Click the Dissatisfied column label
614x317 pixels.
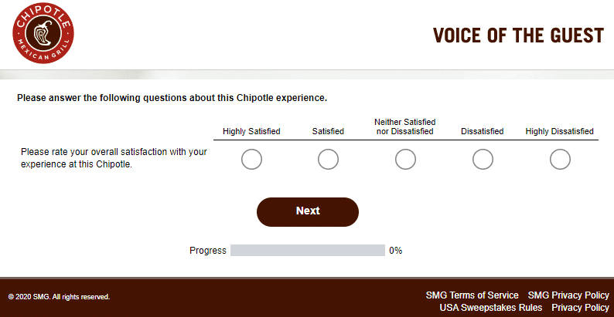(x=483, y=132)
